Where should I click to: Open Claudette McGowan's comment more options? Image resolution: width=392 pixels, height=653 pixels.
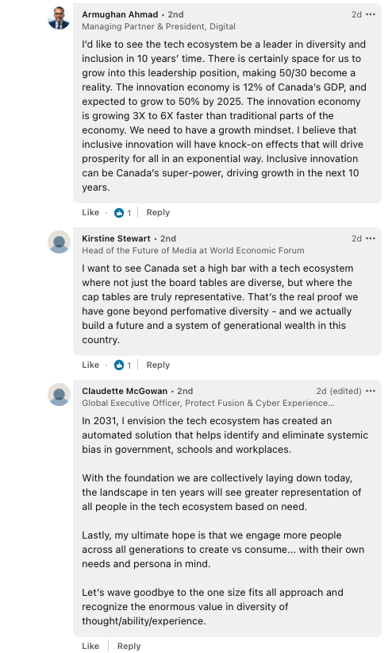[371, 391]
